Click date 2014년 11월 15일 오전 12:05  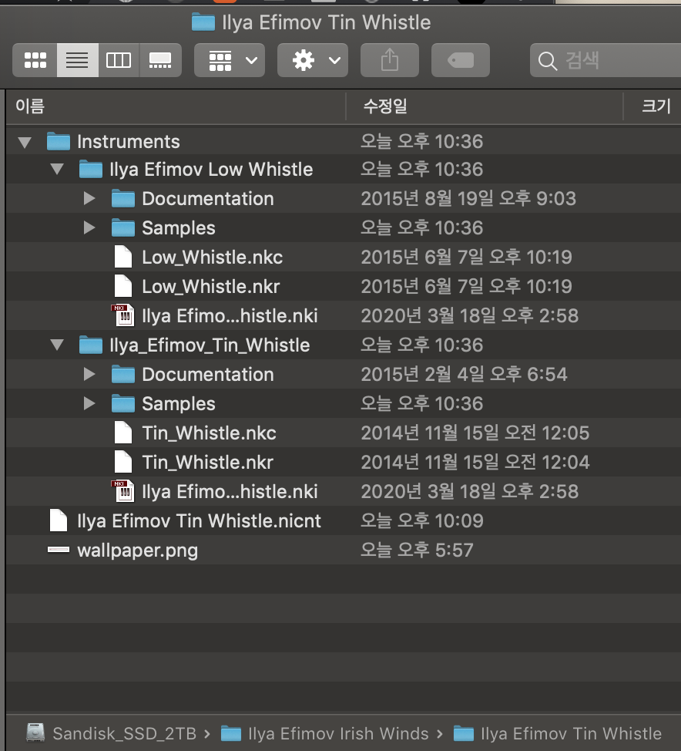tap(475, 433)
